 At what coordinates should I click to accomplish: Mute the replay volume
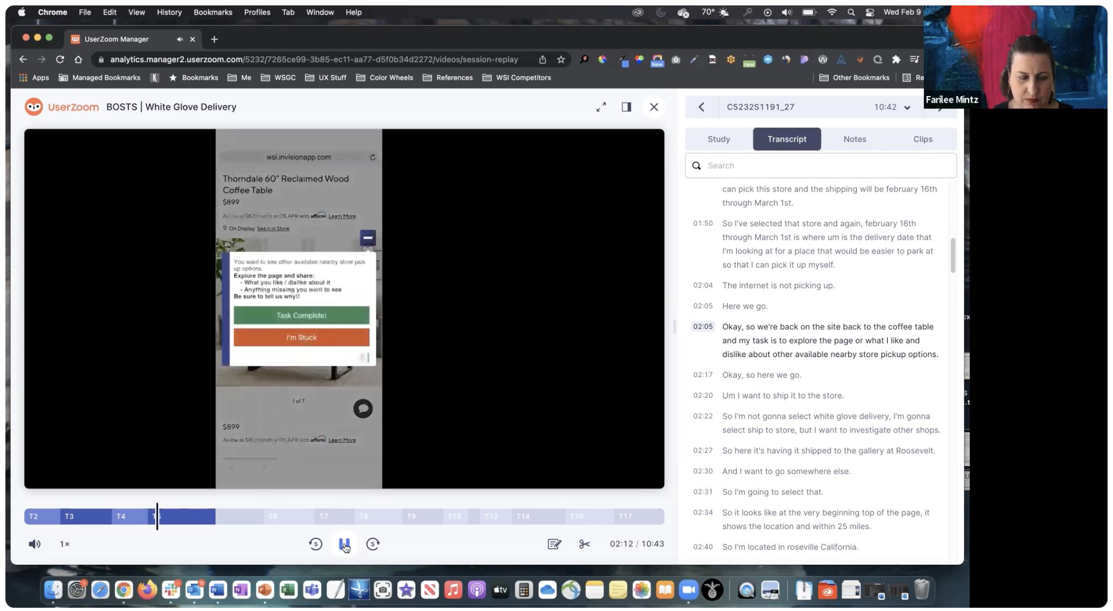pos(34,544)
